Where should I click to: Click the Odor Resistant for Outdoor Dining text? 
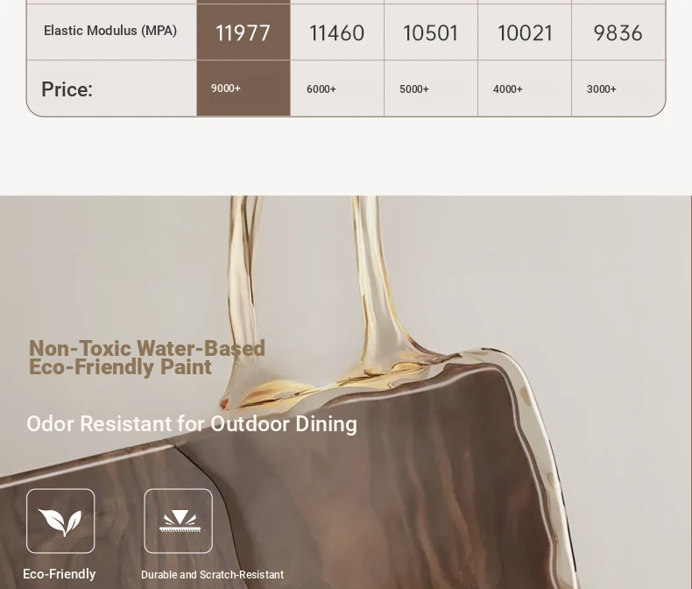192,424
